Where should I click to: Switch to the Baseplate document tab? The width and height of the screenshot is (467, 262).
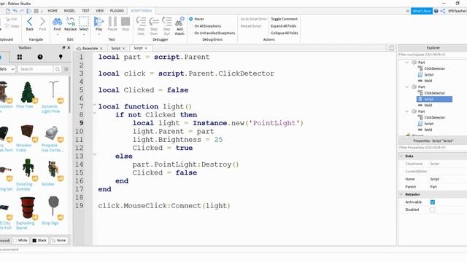pos(90,48)
